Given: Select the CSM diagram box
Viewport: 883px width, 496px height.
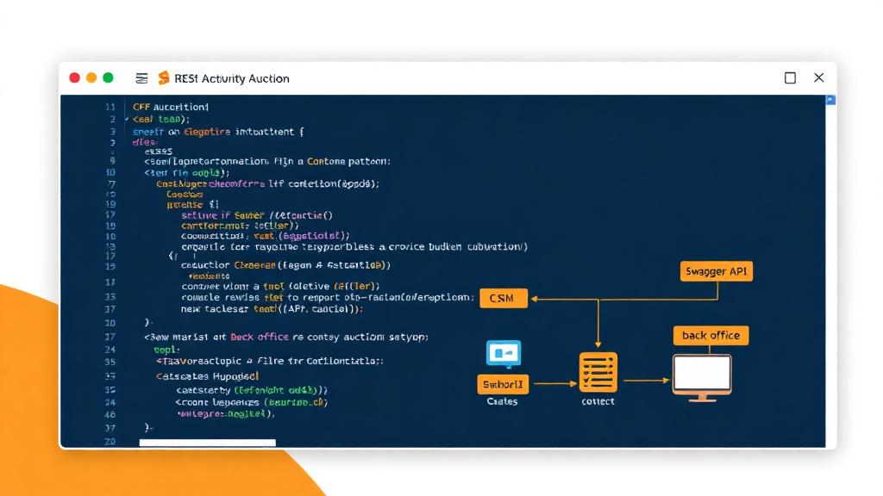Looking at the screenshot, I should 504,298.
